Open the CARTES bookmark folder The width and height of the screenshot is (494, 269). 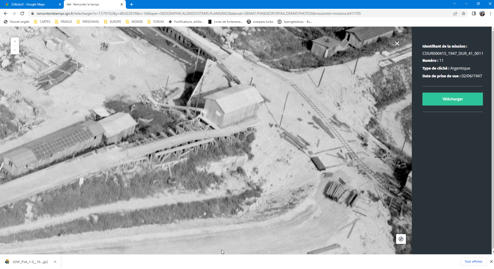point(42,22)
